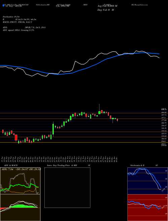The image size is (168, 221).
Task: Click the '12 Day = 401.86' label
Action: [13, 6]
